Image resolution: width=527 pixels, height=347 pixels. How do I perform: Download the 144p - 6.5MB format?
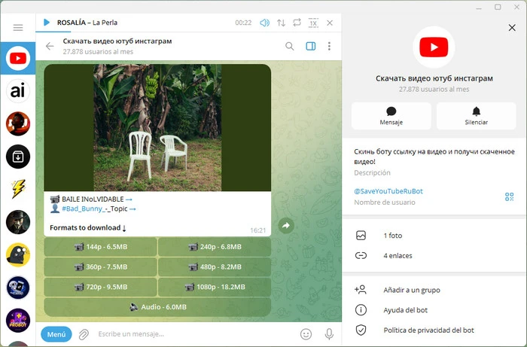point(100,247)
